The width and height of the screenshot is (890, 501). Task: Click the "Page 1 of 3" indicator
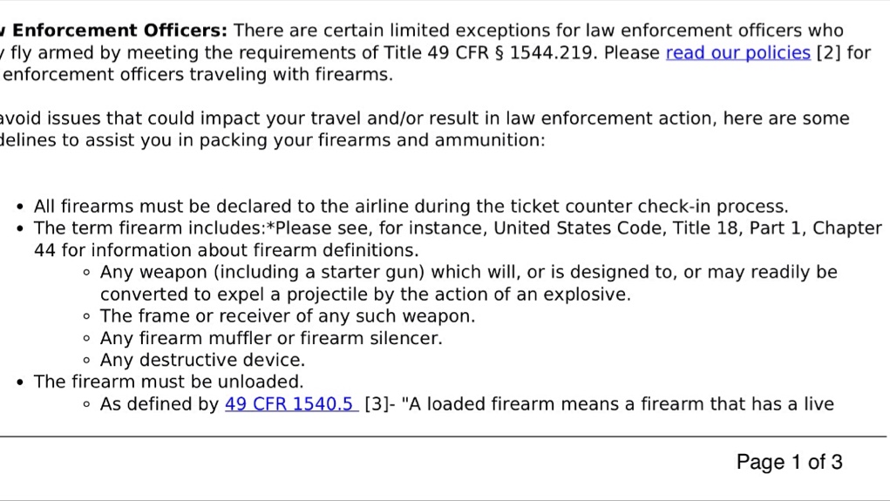(x=789, y=462)
